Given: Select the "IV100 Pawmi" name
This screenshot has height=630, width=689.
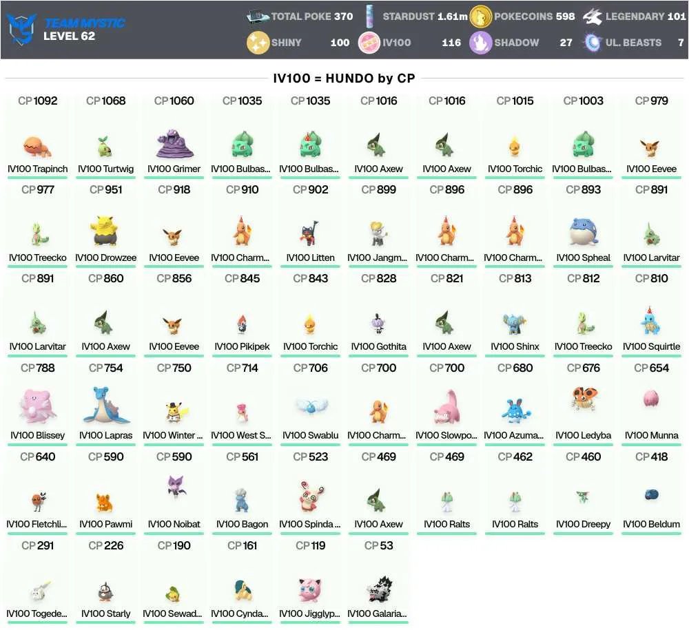Looking at the screenshot, I should pos(105,524).
